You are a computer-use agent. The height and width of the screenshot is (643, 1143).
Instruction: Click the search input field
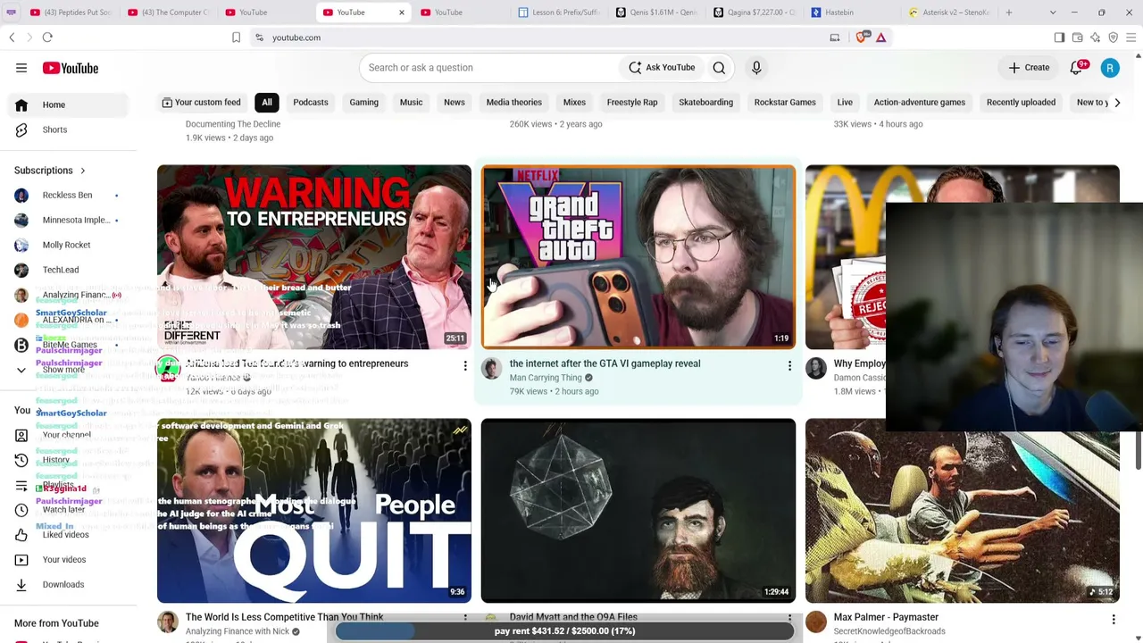[489, 68]
